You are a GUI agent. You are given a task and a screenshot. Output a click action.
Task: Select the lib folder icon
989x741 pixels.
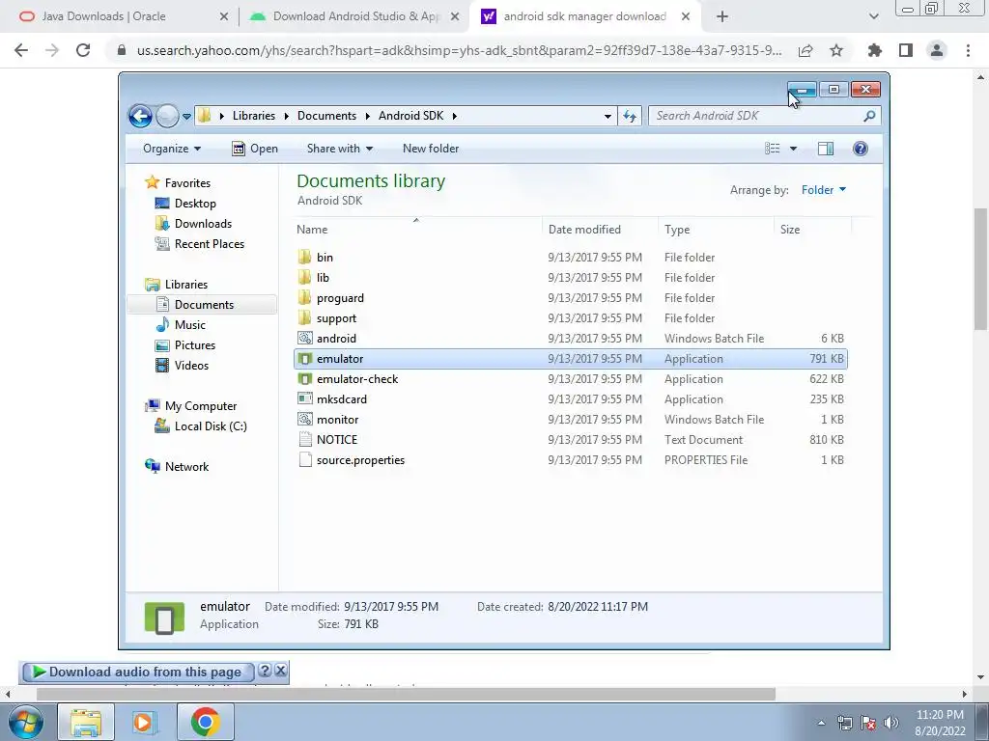[304, 277]
